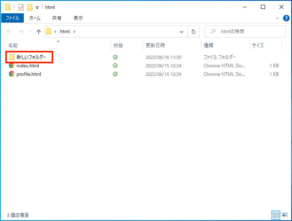
Task: Refresh the html folder view
Action: [x=194, y=31]
